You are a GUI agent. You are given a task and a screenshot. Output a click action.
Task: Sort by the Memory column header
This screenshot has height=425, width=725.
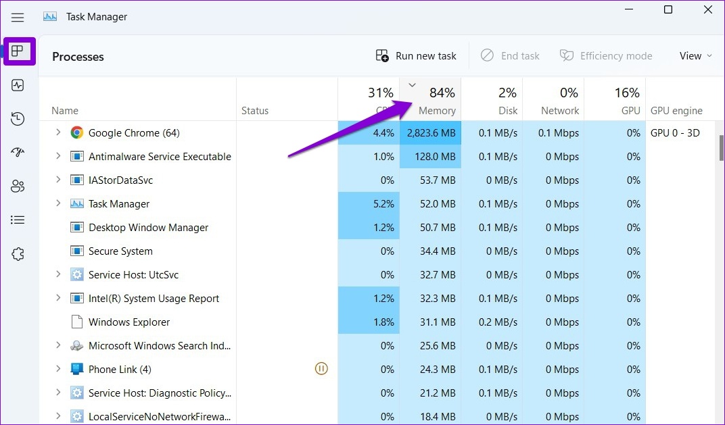click(x=430, y=99)
